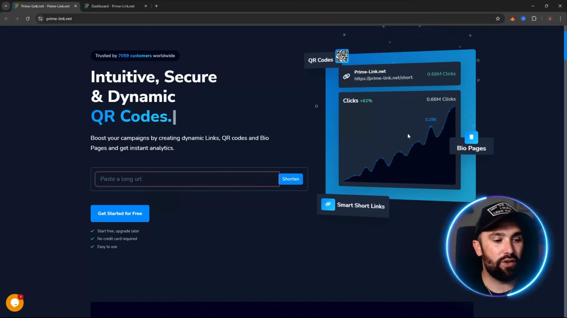Click the Easy to use text
Image resolution: width=567 pixels, height=318 pixels.
[x=107, y=247]
